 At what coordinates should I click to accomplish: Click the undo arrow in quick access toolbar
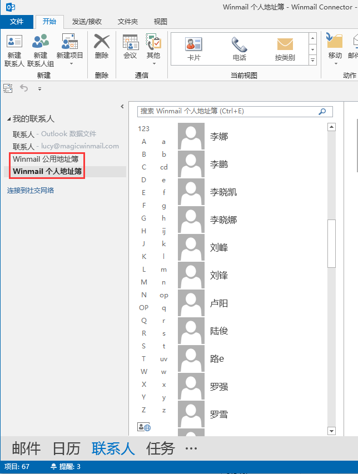click(x=24, y=88)
